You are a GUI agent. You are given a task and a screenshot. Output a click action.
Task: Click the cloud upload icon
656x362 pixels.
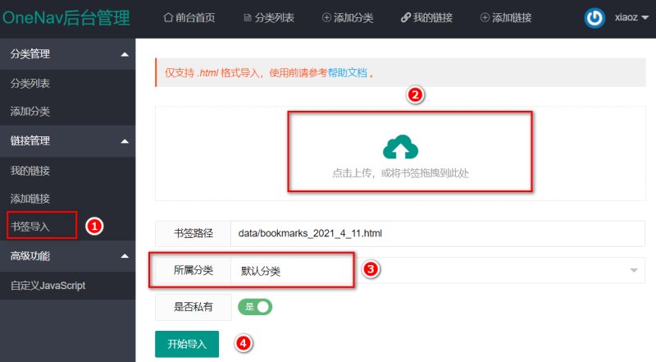pos(400,147)
